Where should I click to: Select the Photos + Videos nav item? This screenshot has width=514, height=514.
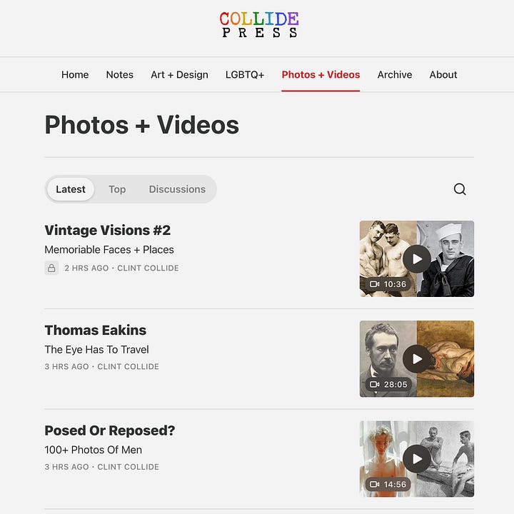(321, 75)
